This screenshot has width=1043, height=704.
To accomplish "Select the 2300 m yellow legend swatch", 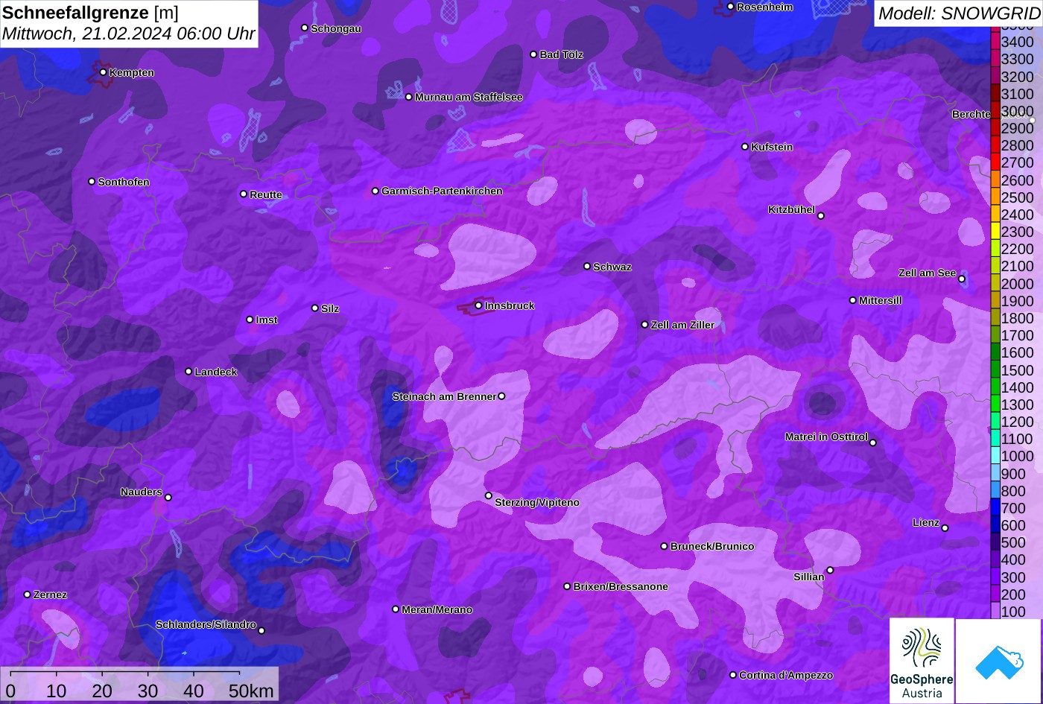I will coord(995,232).
